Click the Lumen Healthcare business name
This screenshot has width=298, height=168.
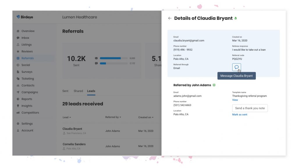80,17
